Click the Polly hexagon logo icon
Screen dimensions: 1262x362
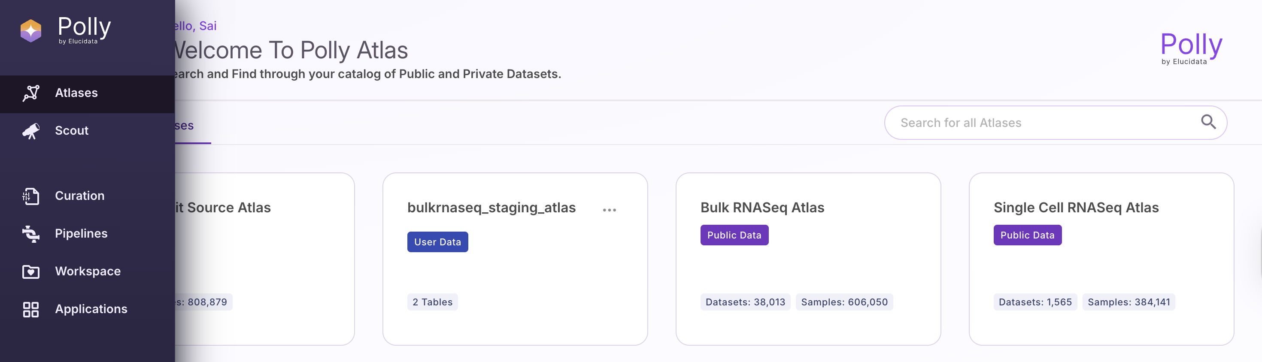pyautogui.click(x=31, y=30)
